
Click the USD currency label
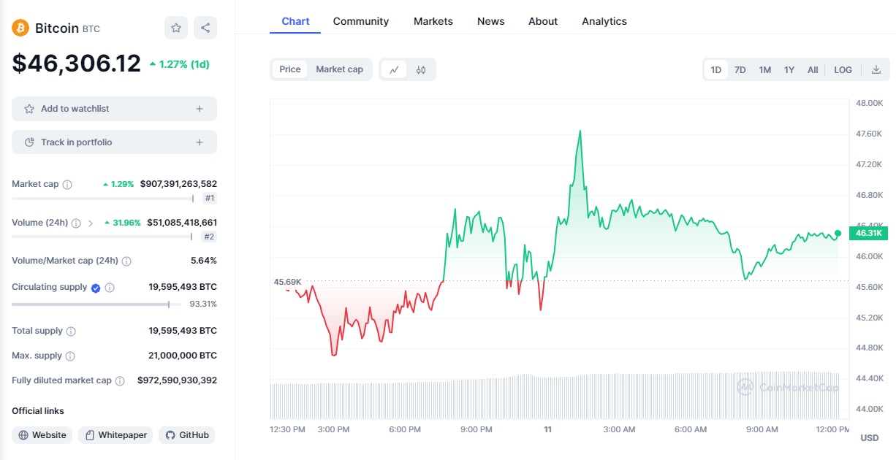870,438
